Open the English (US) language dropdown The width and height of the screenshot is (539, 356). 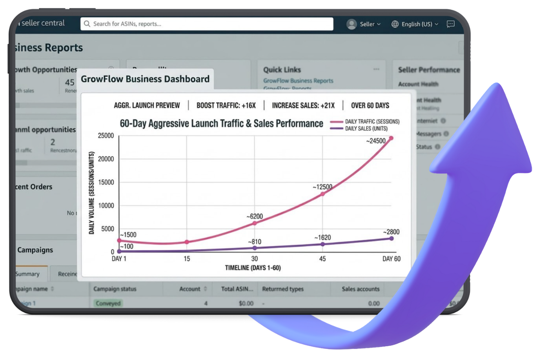(x=420, y=24)
